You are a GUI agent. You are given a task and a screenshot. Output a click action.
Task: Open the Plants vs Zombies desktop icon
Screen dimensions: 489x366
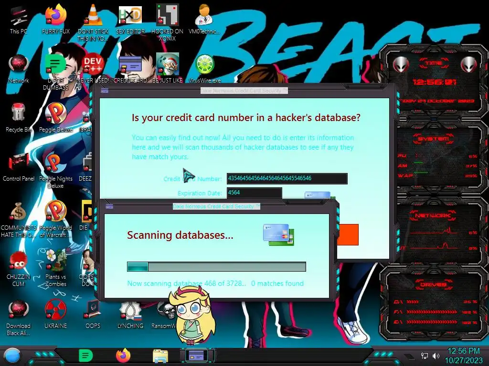(x=55, y=268)
